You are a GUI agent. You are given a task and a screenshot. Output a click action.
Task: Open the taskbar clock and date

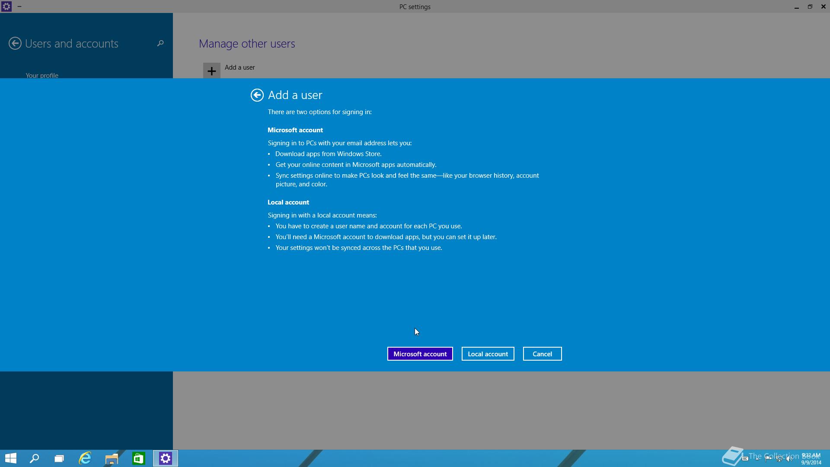811,459
